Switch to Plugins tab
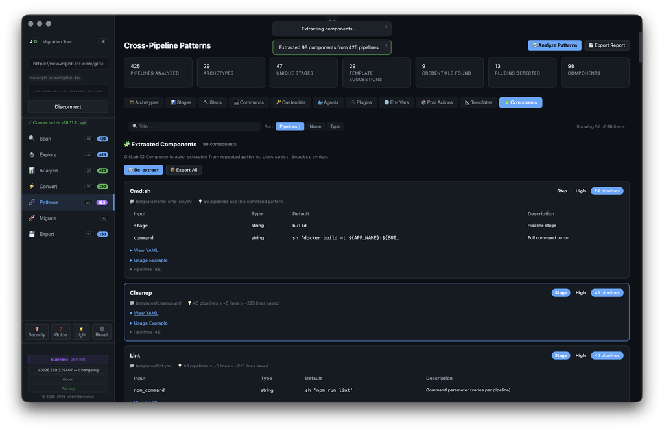Viewport: 664px width, 431px height. pyautogui.click(x=361, y=102)
